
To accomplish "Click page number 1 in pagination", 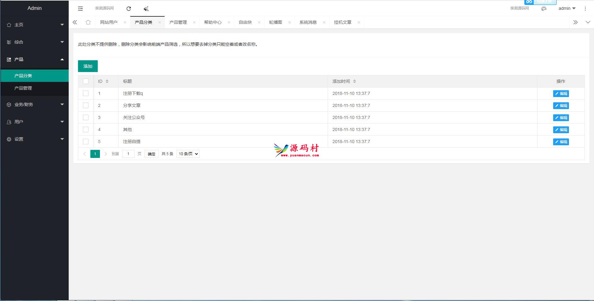I will pyautogui.click(x=95, y=154).
